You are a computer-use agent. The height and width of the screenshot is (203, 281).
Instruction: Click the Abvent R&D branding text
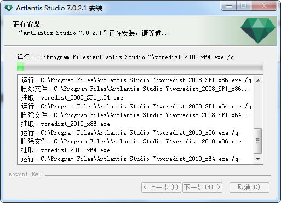click(25, 174)
